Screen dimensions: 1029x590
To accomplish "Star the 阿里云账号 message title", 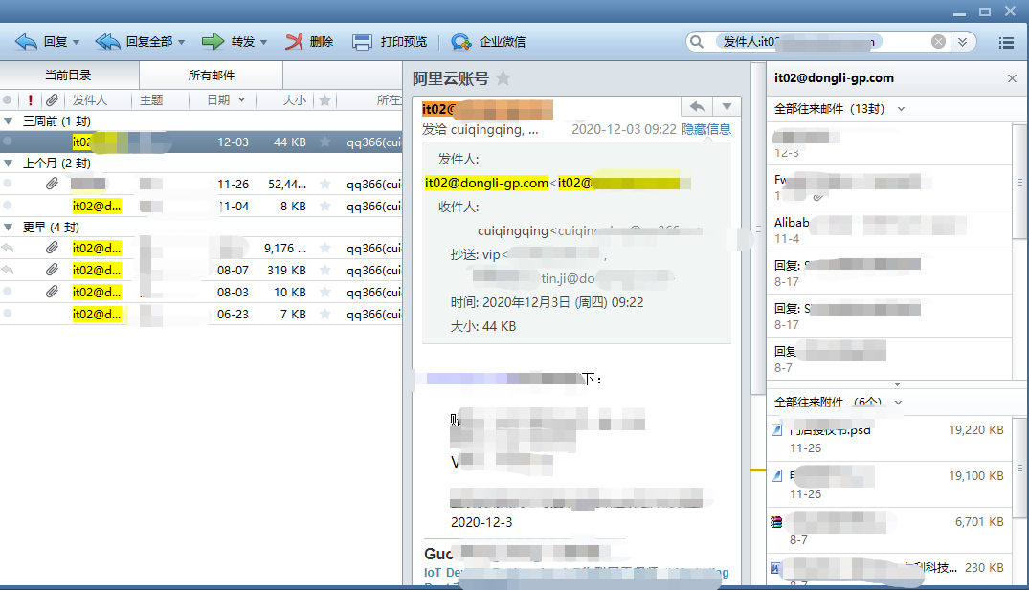I will click(503, 78).
